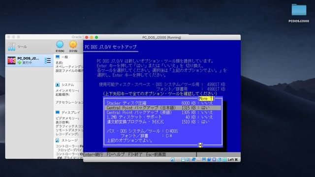315x177 pixels.
Task: Click the 'メインメモリー:' label in Manager
Action: click(67, 90)
